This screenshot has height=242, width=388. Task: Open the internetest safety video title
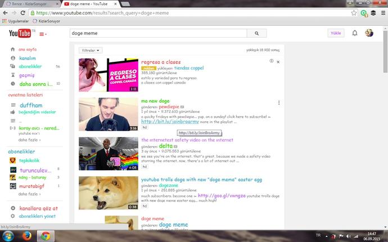[187, 140]
